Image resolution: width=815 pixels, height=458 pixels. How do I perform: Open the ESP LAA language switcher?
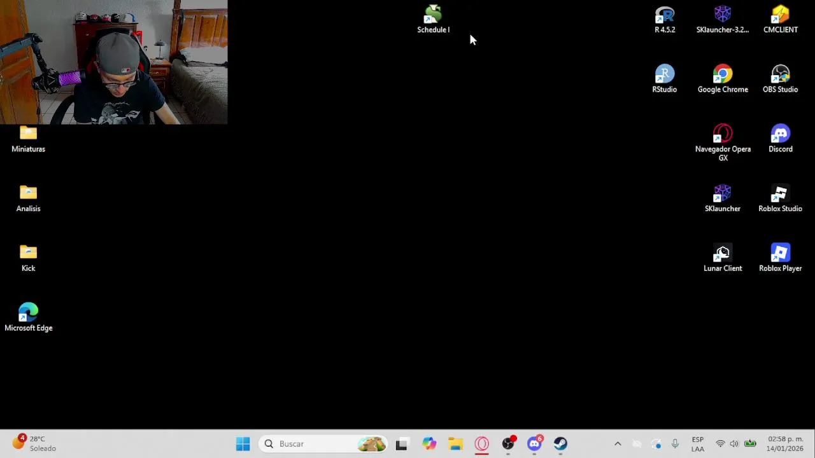(698, 444)
